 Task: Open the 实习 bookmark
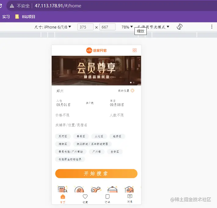pos(6,17)
